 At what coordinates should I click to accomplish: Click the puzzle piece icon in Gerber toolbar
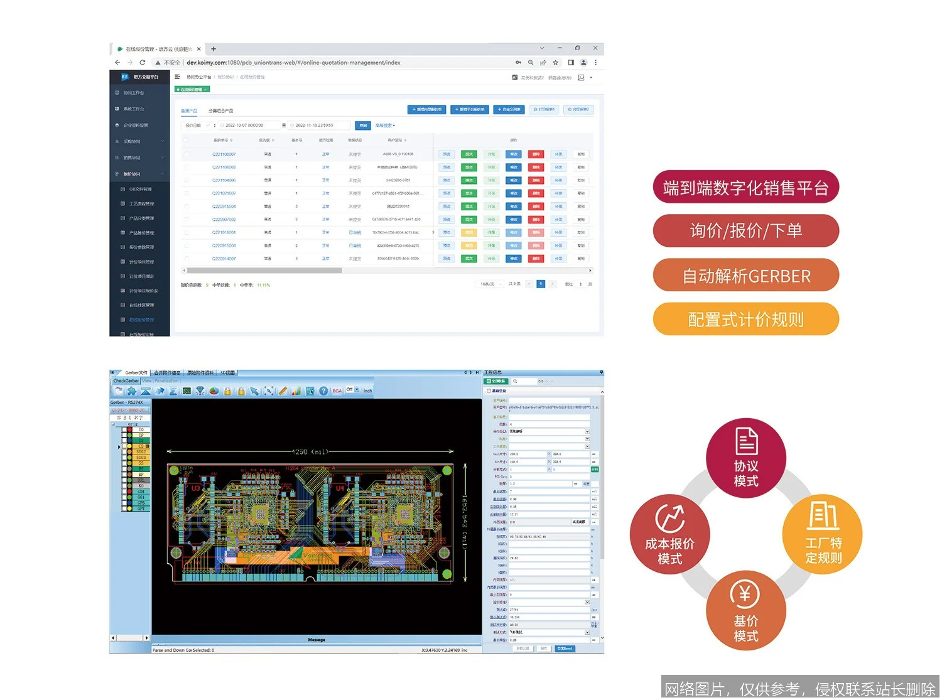point(131,391)
